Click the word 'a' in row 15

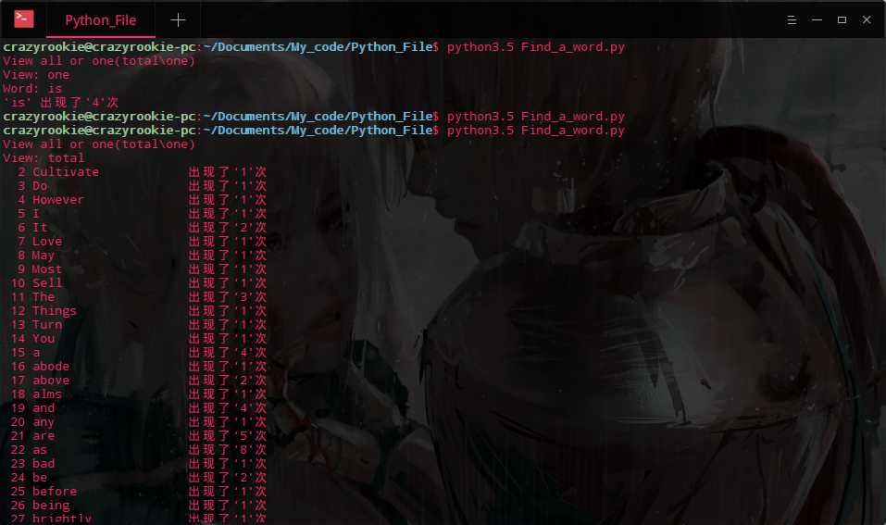tap(36, 353)
